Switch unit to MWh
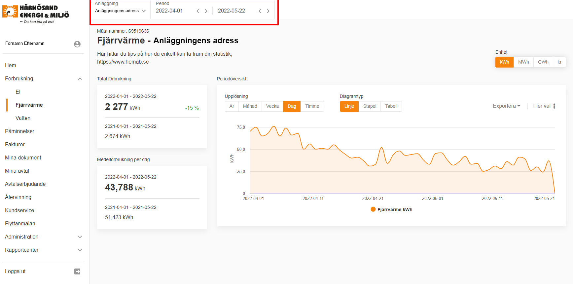Screen dimensions: 573x284 pos(523,62)
